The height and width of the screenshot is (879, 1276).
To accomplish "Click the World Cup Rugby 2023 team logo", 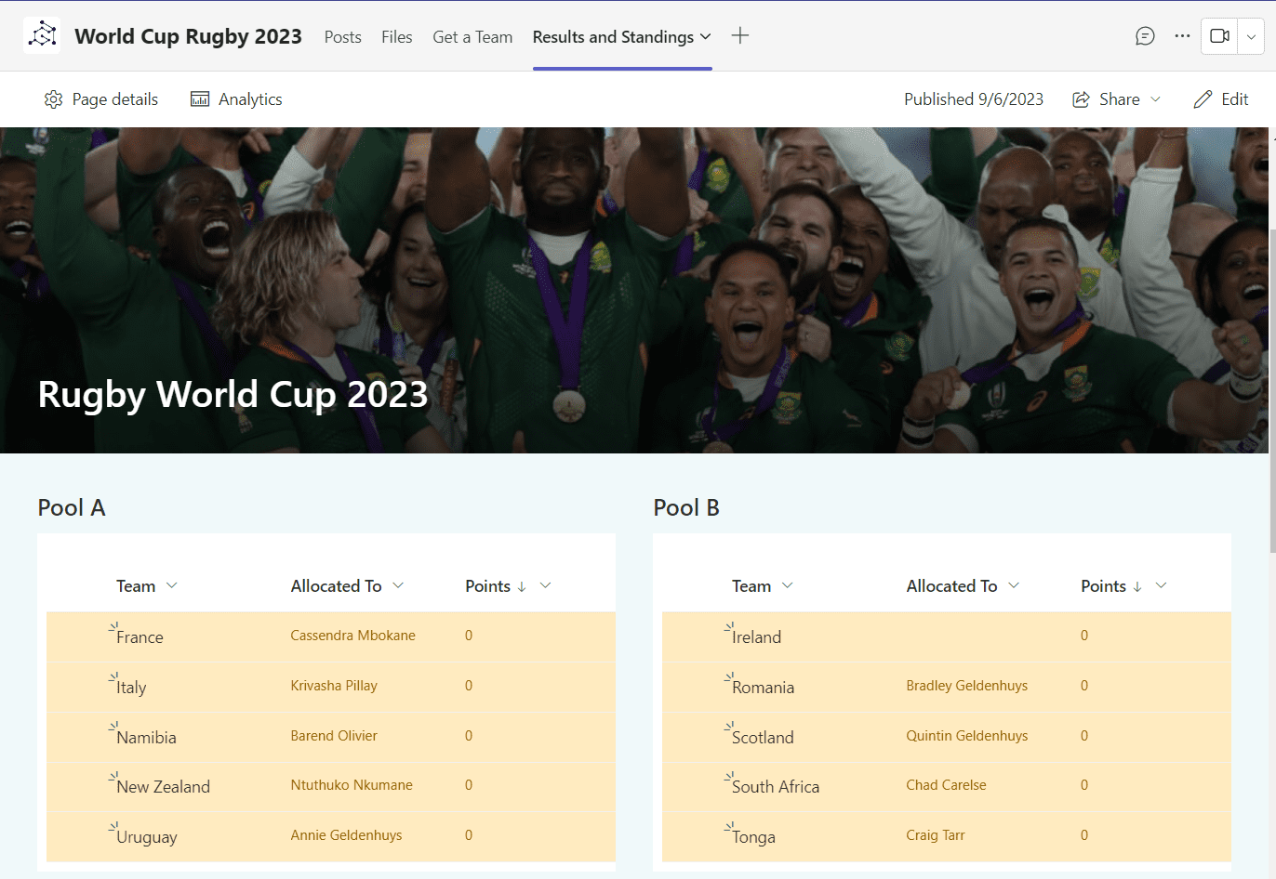I will pos(42,36).
